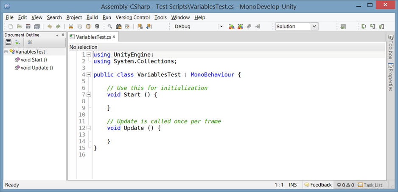Open the Properties side panel

(390, 77)
